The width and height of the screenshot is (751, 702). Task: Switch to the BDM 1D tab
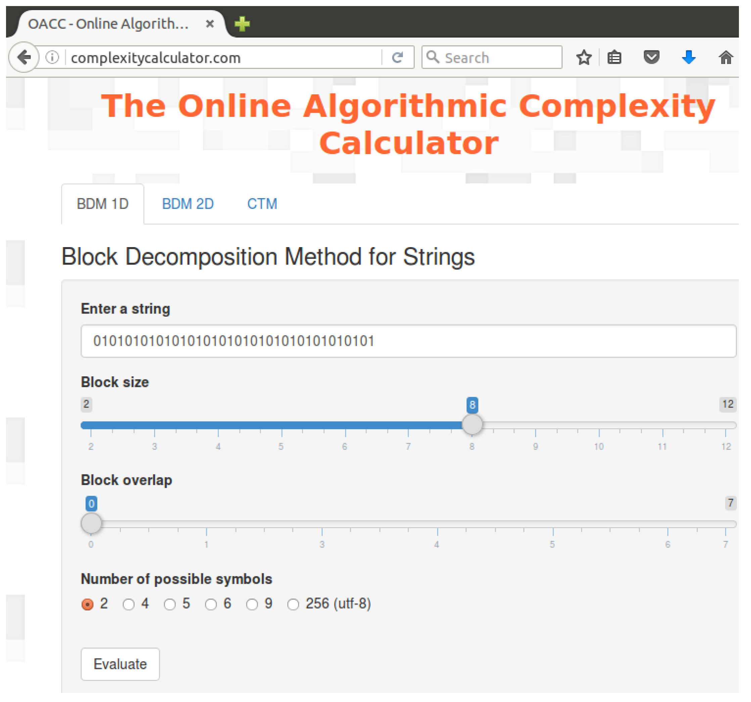tap(103, 204)
